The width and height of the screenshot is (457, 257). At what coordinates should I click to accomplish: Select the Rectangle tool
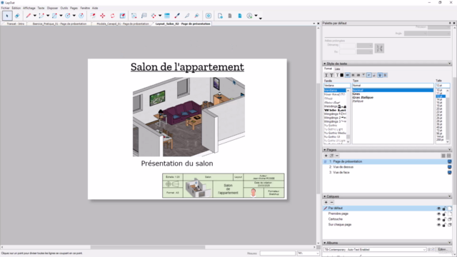tap(54, 16)
